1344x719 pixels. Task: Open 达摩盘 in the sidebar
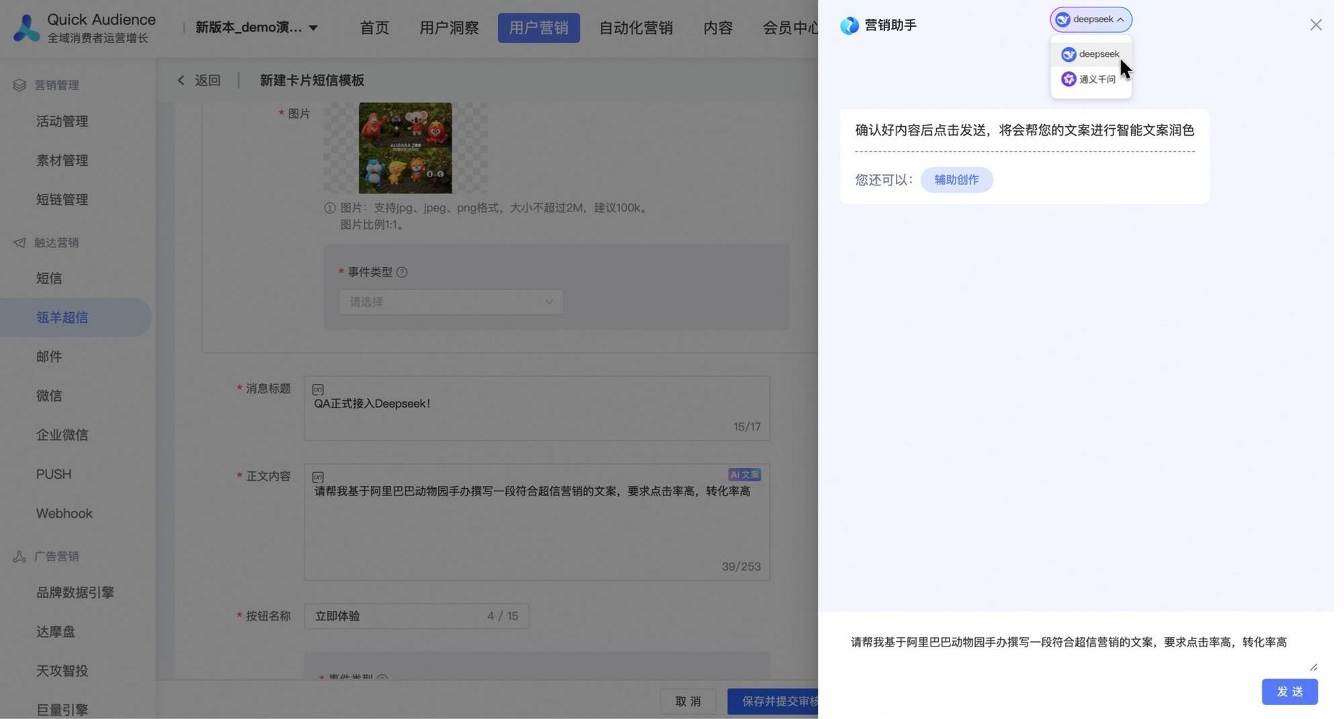(x=55, y=632)
